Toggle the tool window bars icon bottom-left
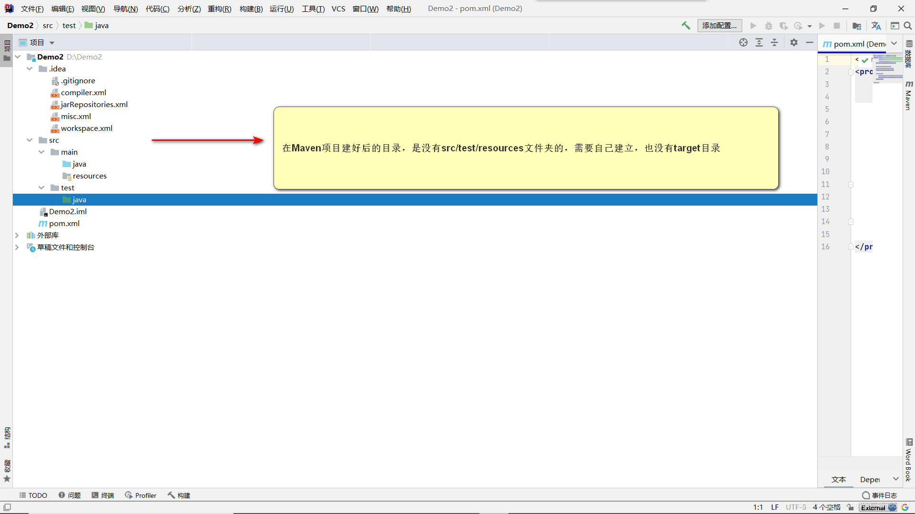The height and width of the screenshot is (514, 915). (7, 507)
